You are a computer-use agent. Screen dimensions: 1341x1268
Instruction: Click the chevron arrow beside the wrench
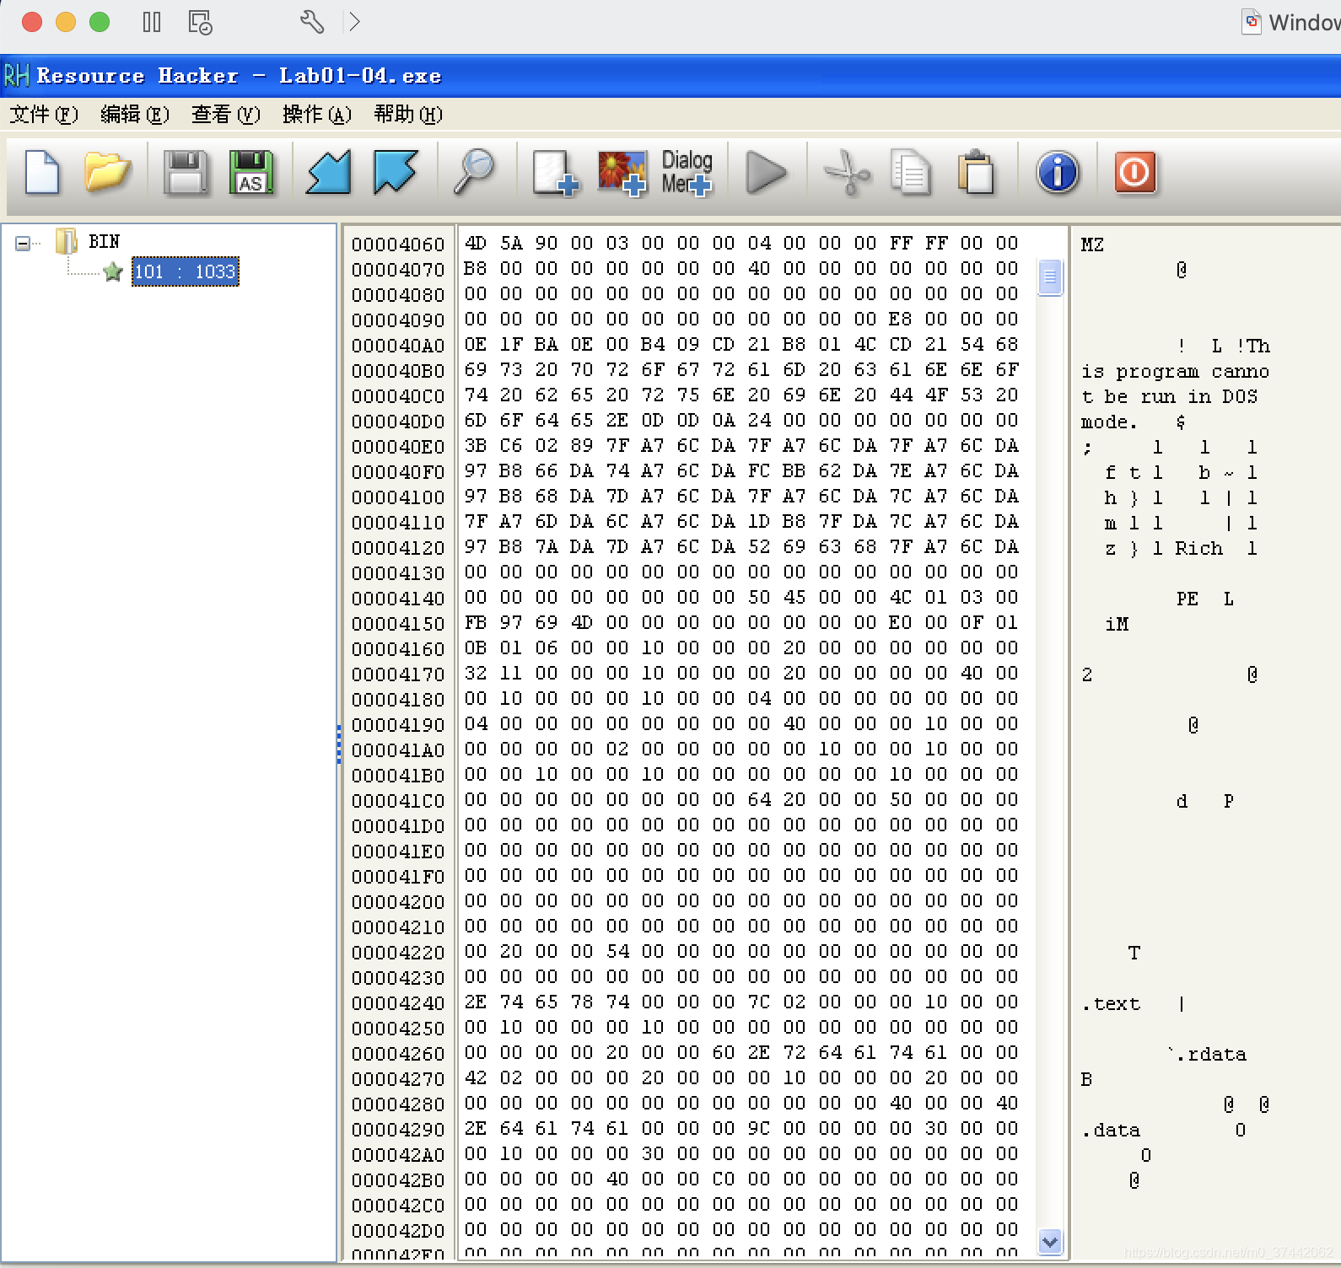[x=355, y=22]
